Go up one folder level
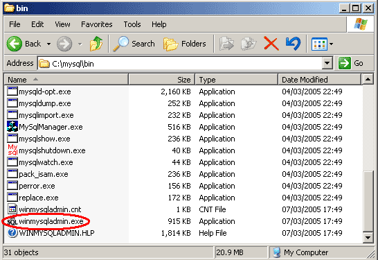Viewport: 378px width, 260px height. pos(96,44)
